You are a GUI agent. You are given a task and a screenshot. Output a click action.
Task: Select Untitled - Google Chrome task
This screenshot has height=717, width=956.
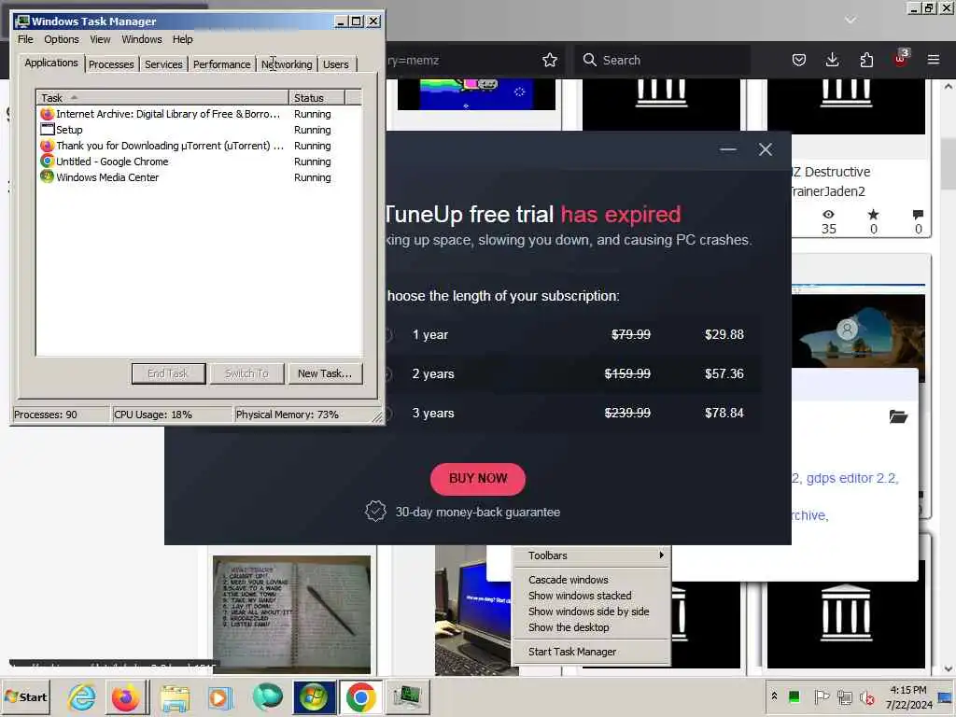(x=200, y=162)
